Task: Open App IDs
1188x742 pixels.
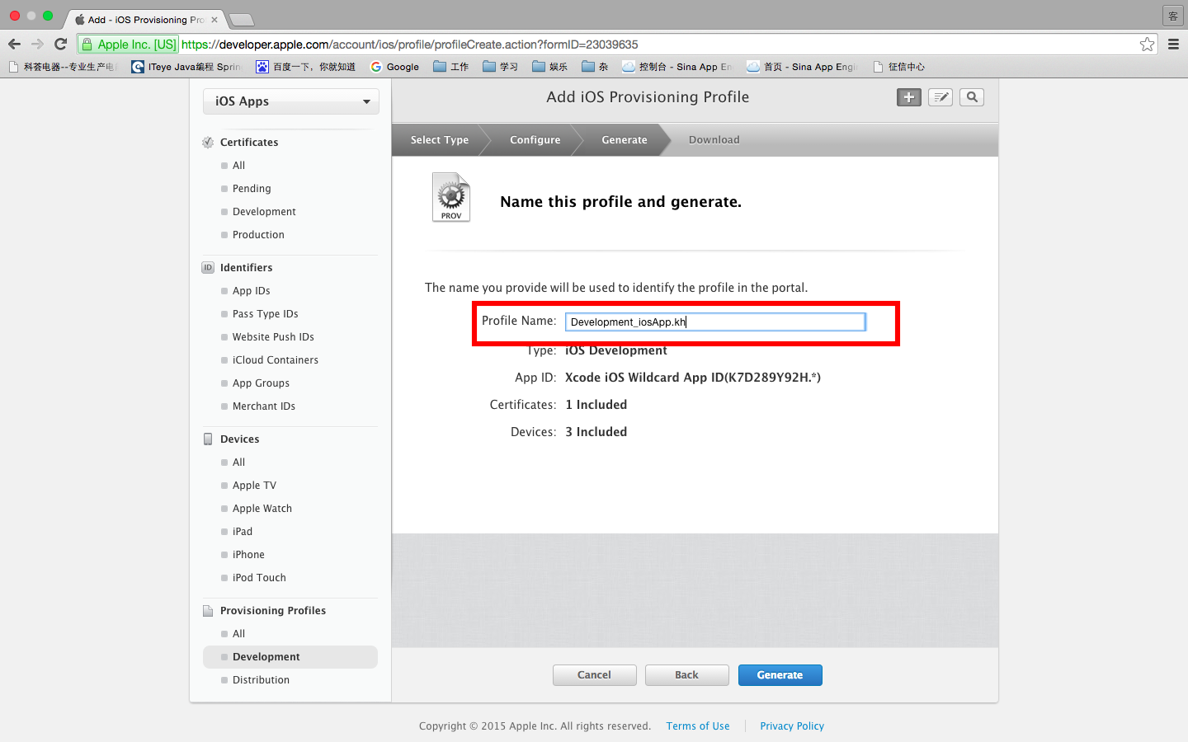Action: click(x=251, y=291)
